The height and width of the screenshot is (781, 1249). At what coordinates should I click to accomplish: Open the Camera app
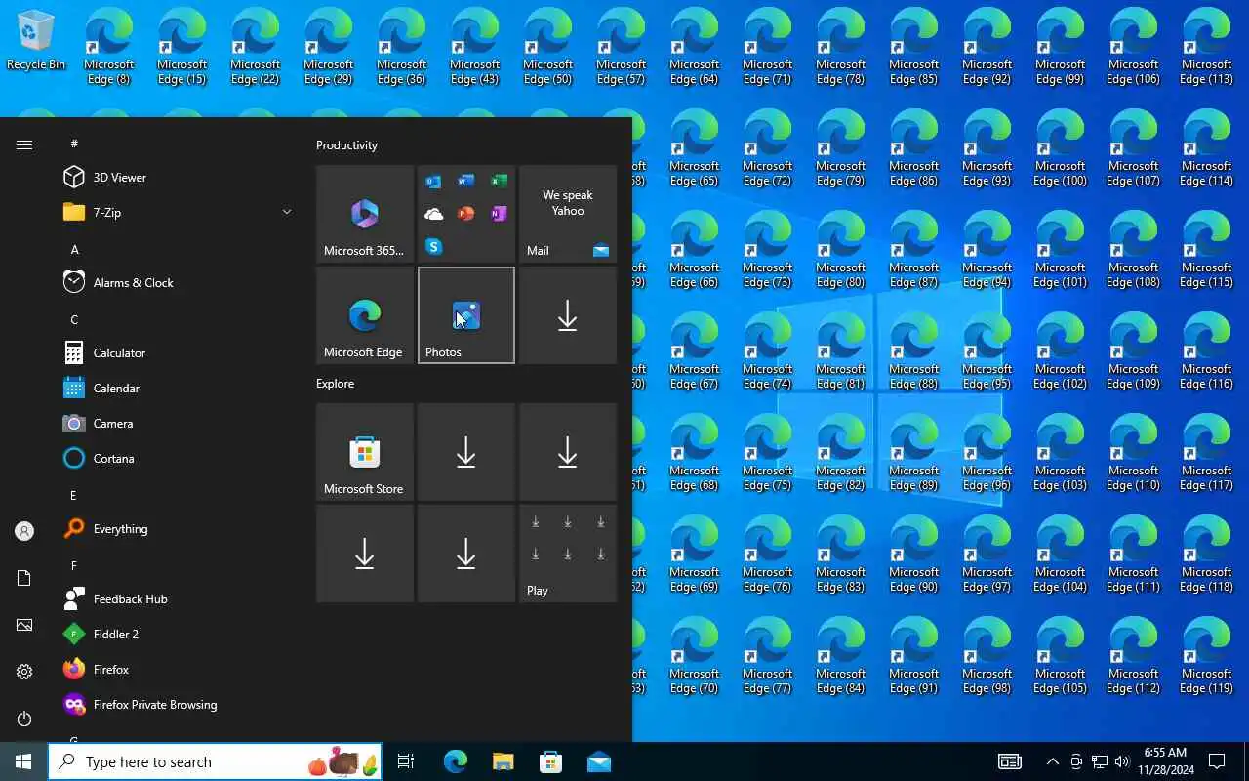point(176,424)
